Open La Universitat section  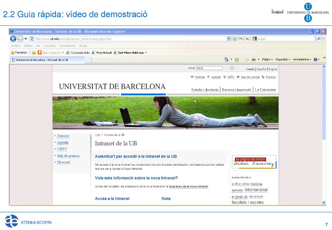[265, 90]
